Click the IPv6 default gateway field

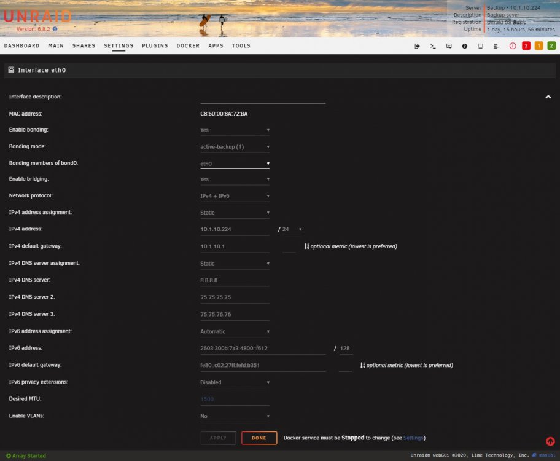[x=263, y=366]
